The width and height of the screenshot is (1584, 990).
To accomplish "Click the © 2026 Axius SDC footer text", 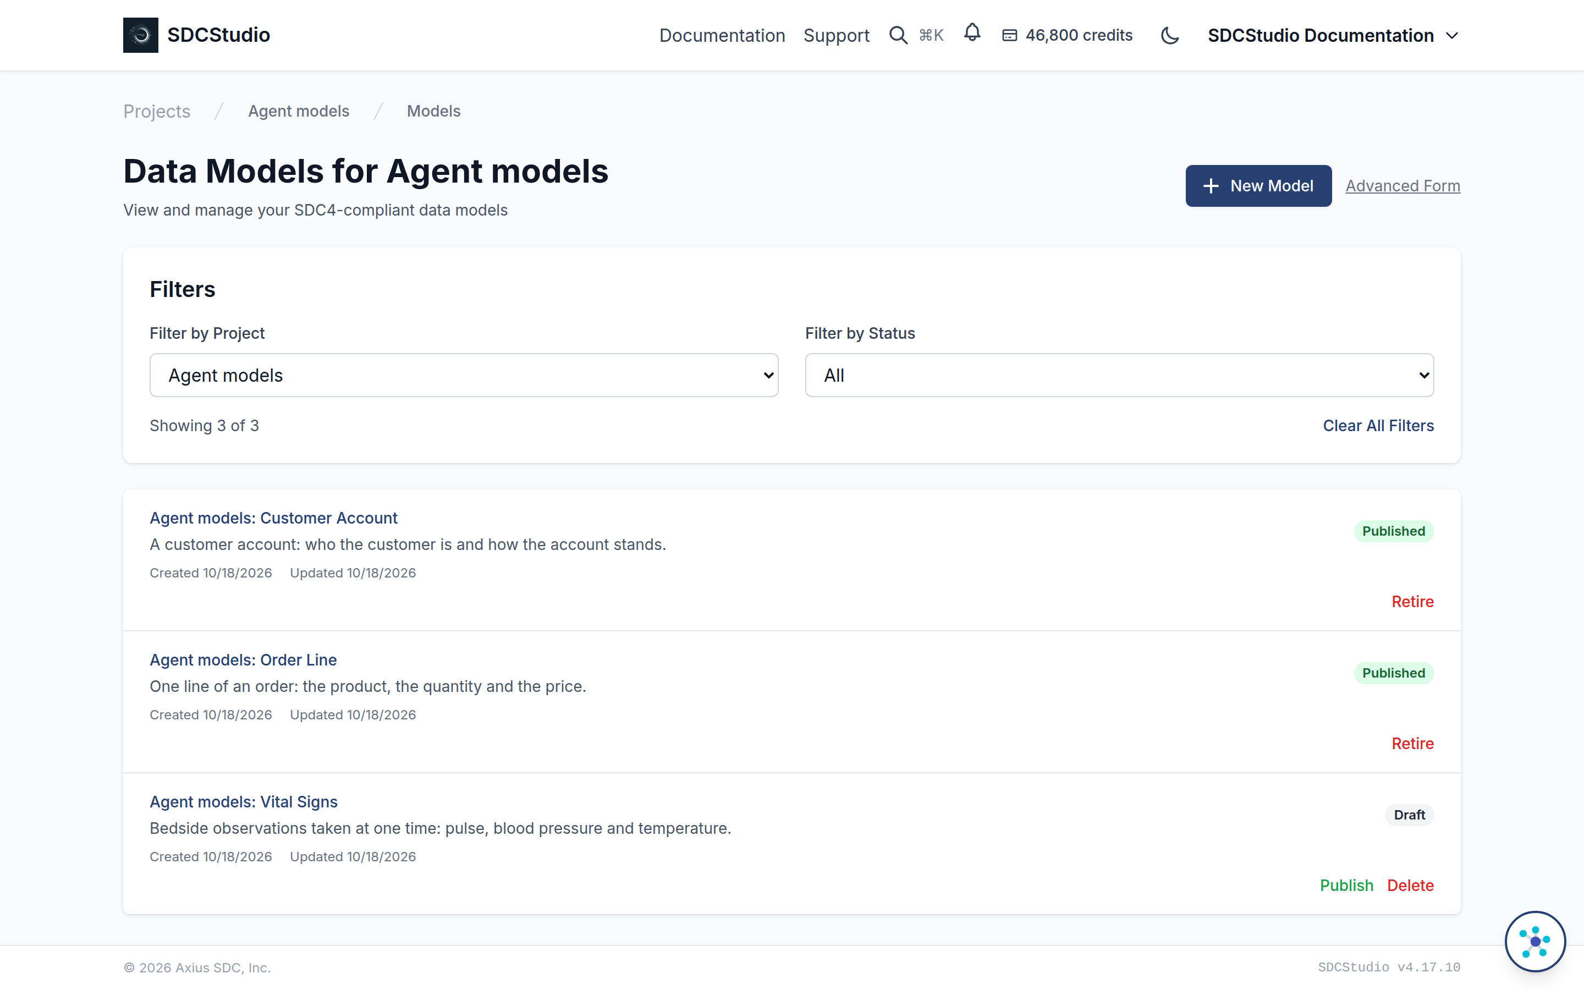I will point(197,968).
